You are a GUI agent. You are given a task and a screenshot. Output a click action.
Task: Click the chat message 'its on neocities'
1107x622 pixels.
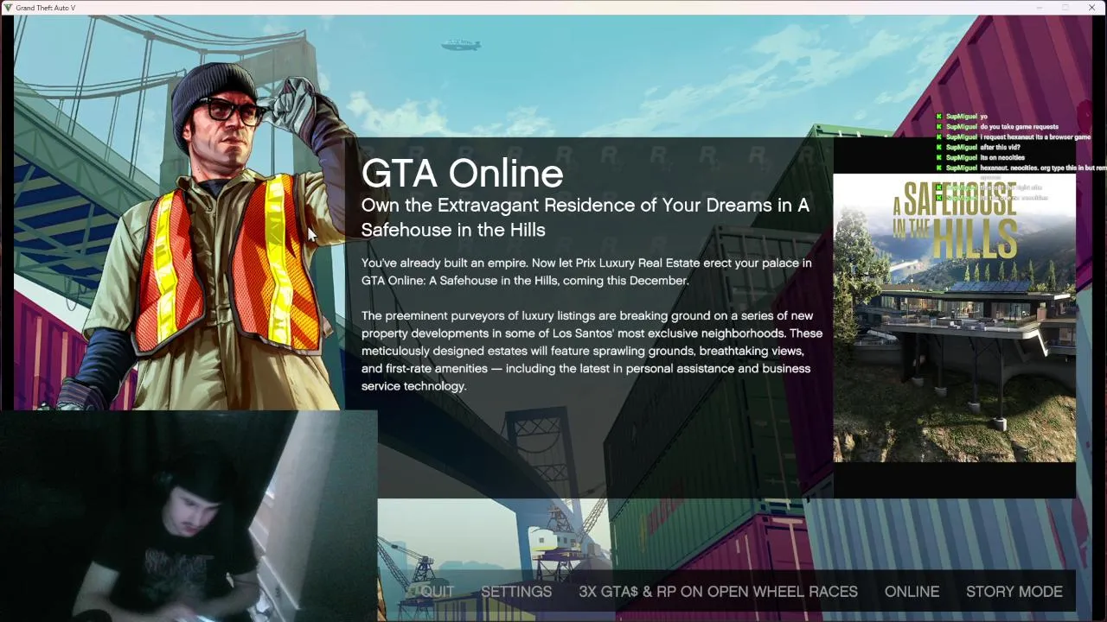tap(1002, 158)
